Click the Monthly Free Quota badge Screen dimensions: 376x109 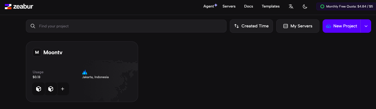click(346, 6)
